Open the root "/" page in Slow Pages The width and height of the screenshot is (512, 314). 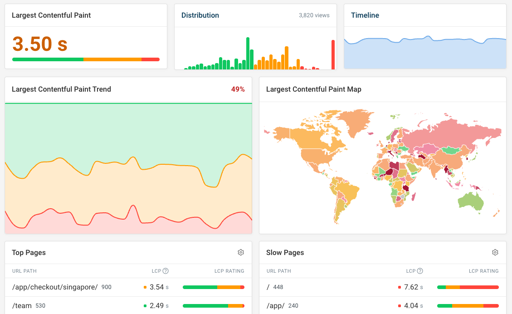(268, 287)
